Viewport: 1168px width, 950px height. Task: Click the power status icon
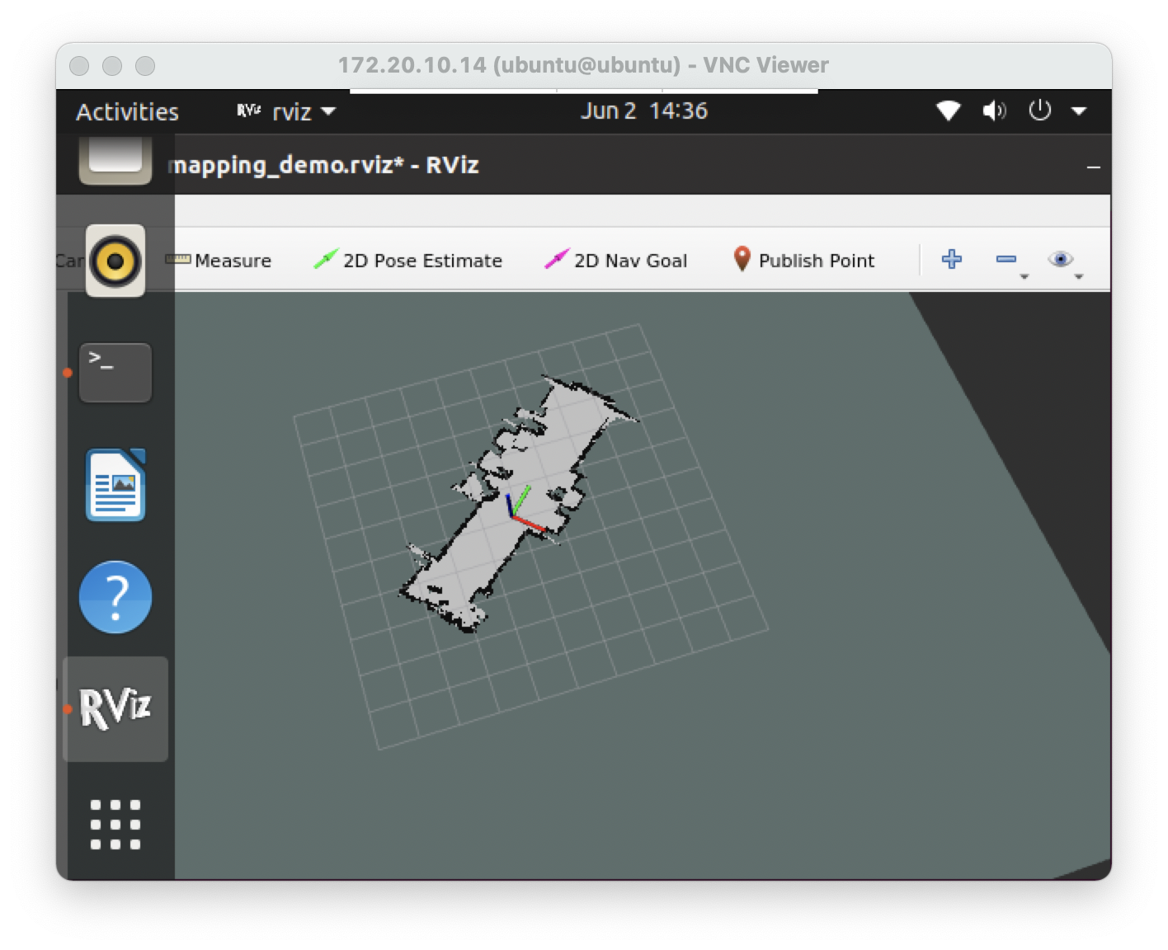pos(1039,111)
